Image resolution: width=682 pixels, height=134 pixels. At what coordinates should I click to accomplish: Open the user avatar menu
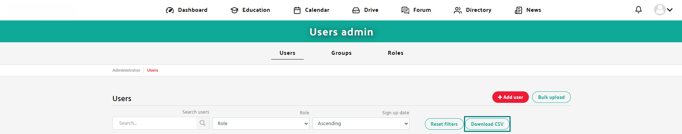[x=660, y=10]
